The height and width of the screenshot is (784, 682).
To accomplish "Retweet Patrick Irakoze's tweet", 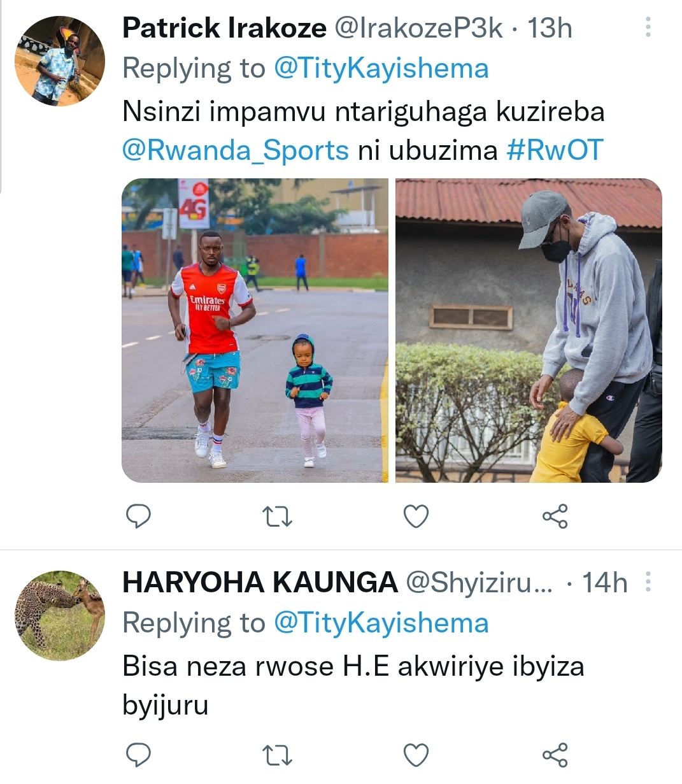I will pos(277,517).
